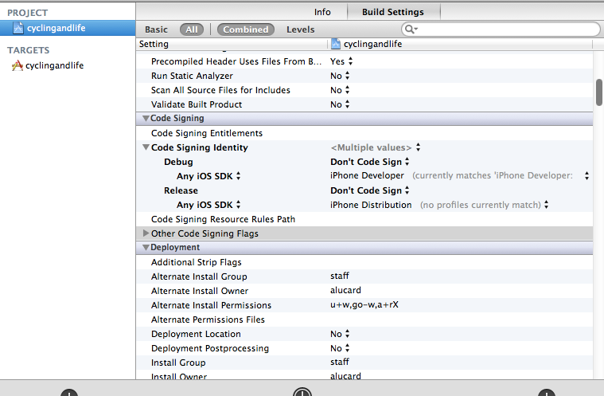Open Run Static Analyzer value dropdown
This screenshot has height=396, width=604.
click(x=341, y=76)
